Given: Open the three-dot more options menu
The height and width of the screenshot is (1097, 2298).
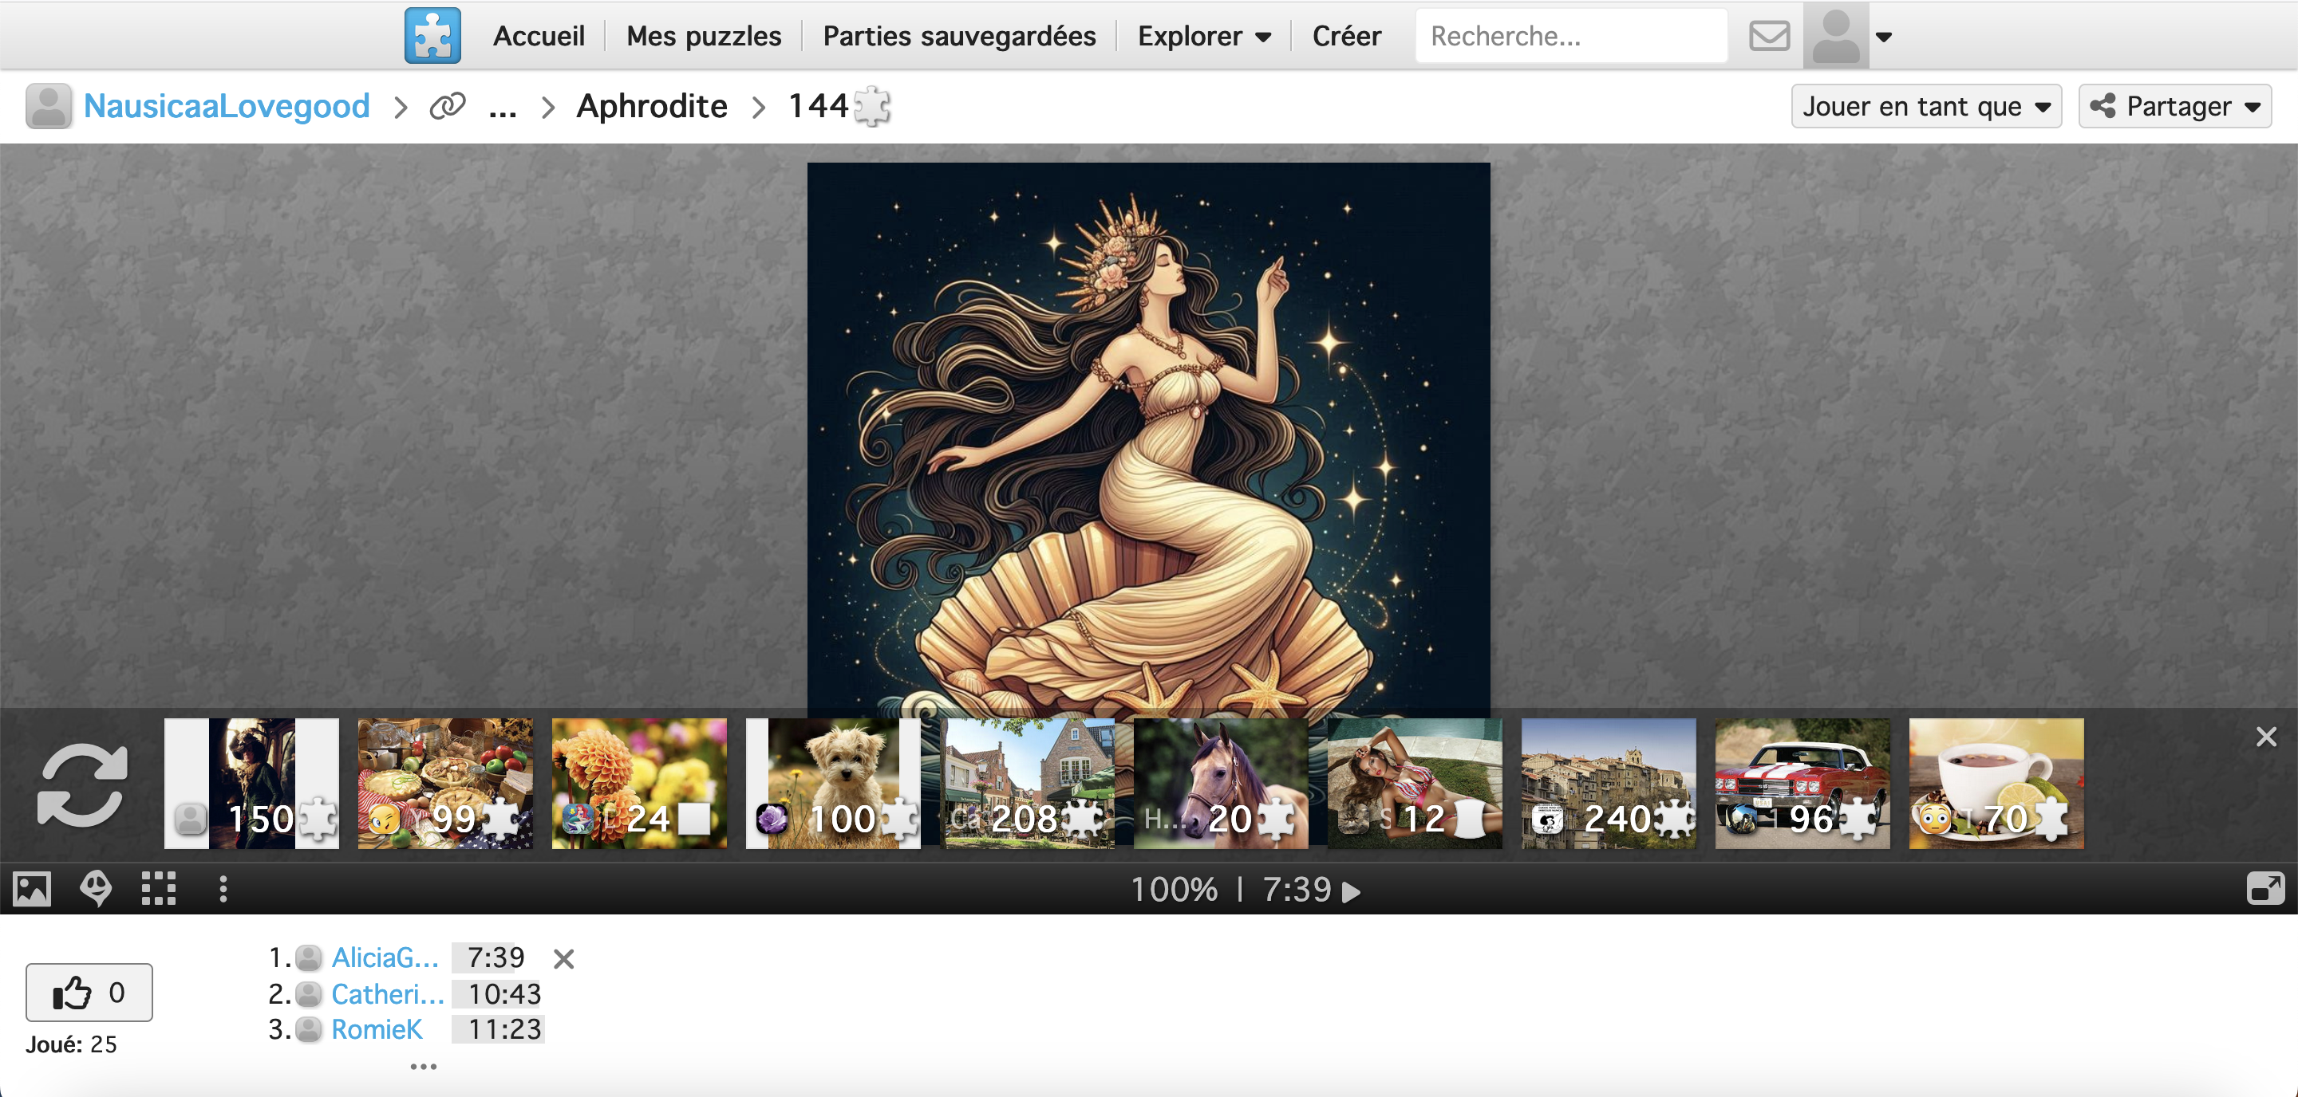Looking at the screenshot, I should pos(223,888).
